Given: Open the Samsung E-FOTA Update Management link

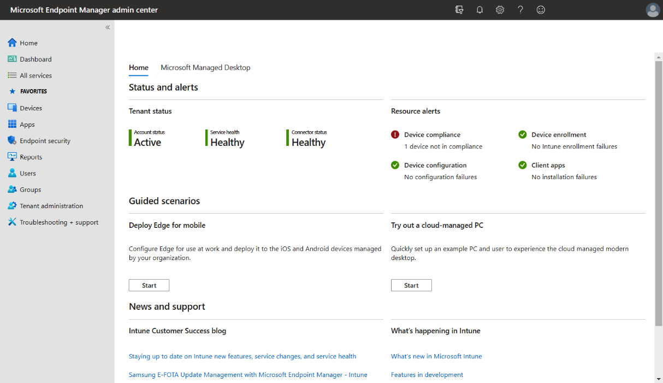Looking at the screenshot, I should click(248, 375).
